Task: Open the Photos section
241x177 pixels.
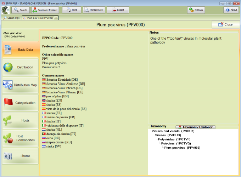Action: (21, 156)
